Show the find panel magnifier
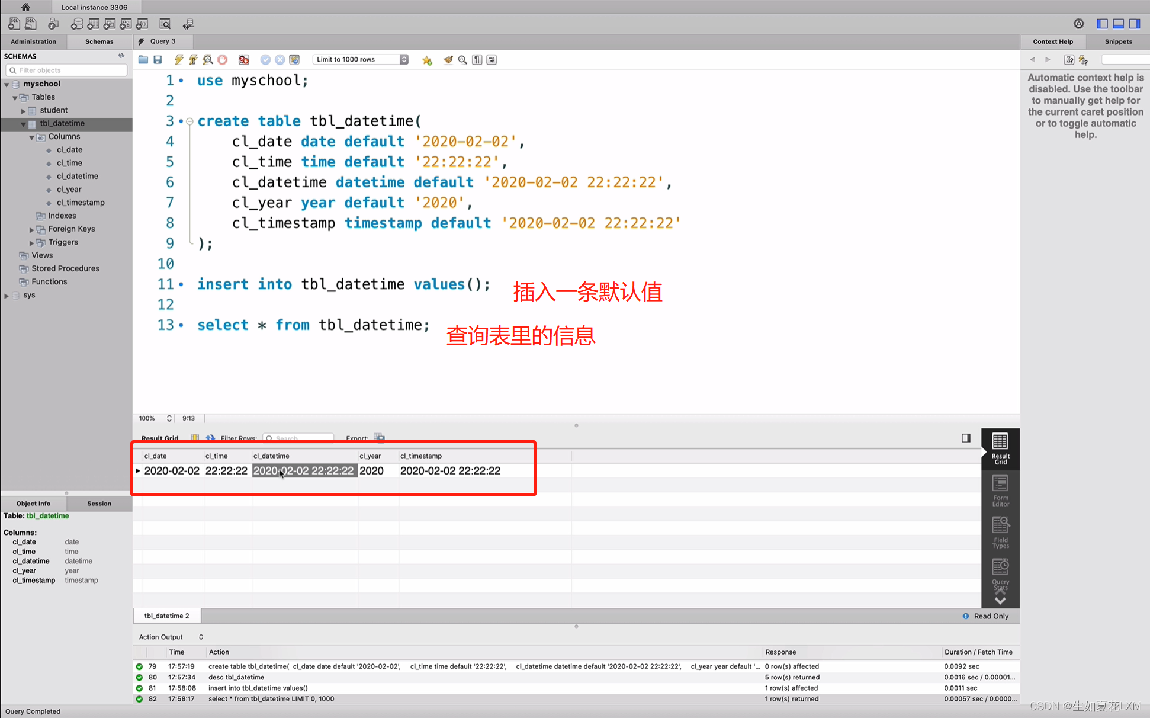 (x=462, y=59)
